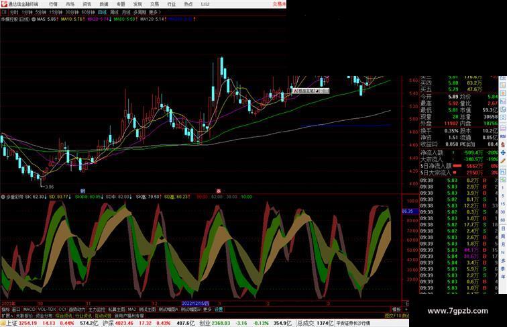Select the MA2 indicator tab
The image size is (507, 327).
click(131, 310)
